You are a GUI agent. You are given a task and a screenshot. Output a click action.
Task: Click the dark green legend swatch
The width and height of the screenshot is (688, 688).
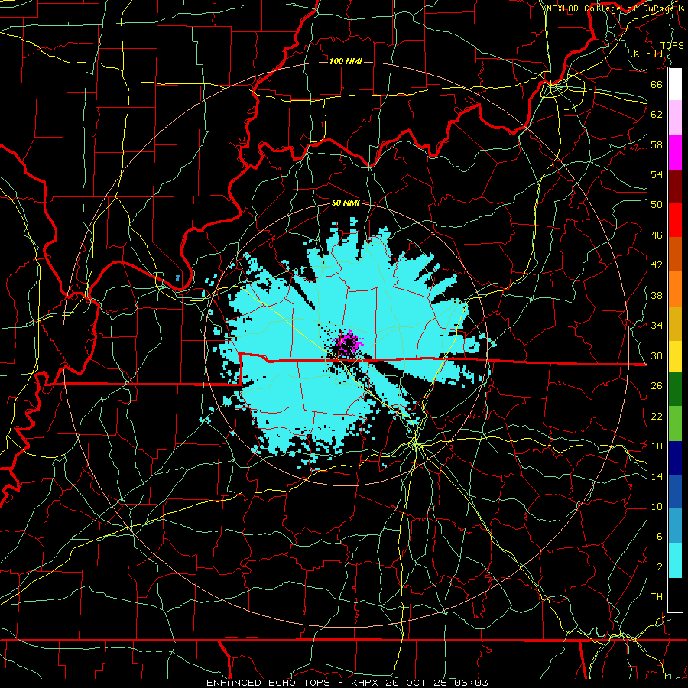(x=675, y=389)
